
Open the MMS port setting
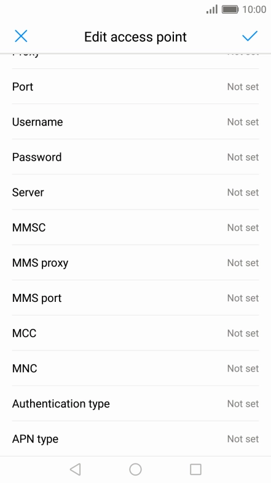click(x=135, y=298)
